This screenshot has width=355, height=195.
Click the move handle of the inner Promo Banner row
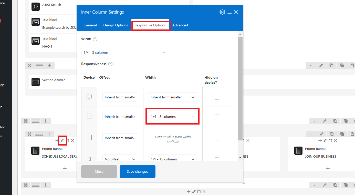coord(29,134)
